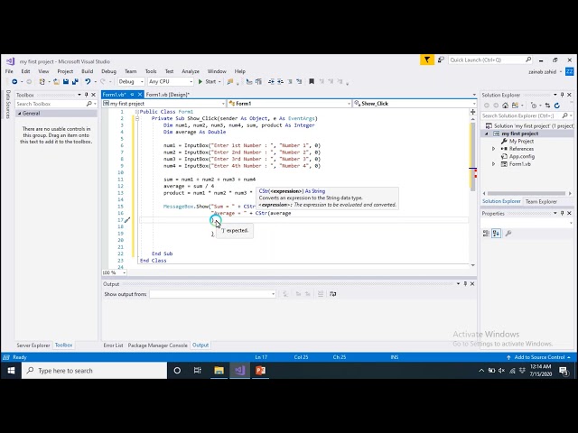Click the Alphabetical sort button in Properties
Screen dimensions: 578x433
496,234
